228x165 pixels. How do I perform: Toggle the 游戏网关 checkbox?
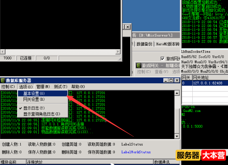point(163,59)
